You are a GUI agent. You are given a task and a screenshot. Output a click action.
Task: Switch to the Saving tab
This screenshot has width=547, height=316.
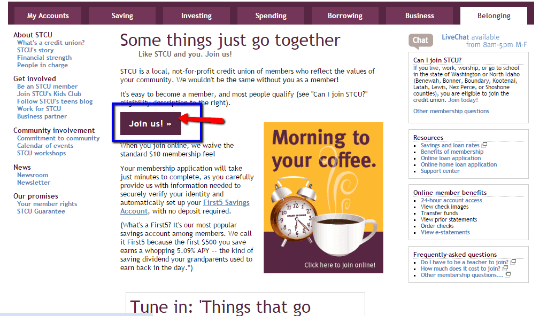[122, 15]
